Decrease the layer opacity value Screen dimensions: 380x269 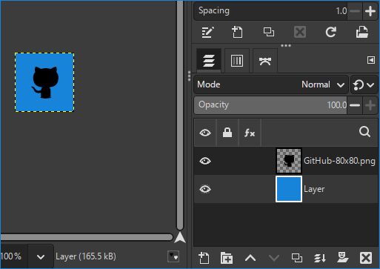(355, 105)
